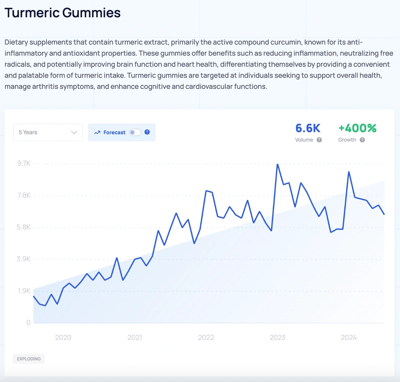Click the Volume label text
400x382 pixels.
[304, 140]
